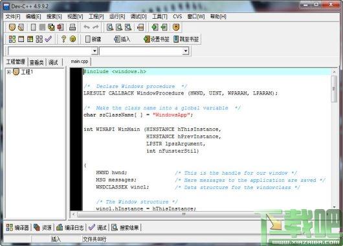Open the 文件[F] menu

click(13, 17)
